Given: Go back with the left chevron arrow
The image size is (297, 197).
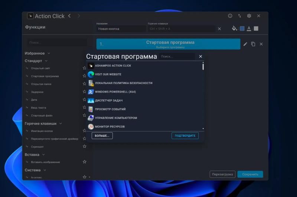Looking at the screenshot, I should point(69,16).
